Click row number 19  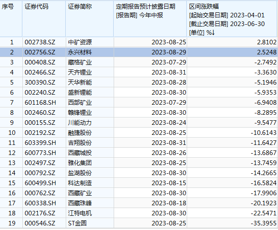click(12, 223)
